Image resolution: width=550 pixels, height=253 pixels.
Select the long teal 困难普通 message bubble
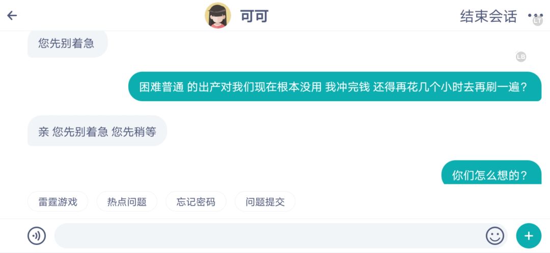[334, 87]
